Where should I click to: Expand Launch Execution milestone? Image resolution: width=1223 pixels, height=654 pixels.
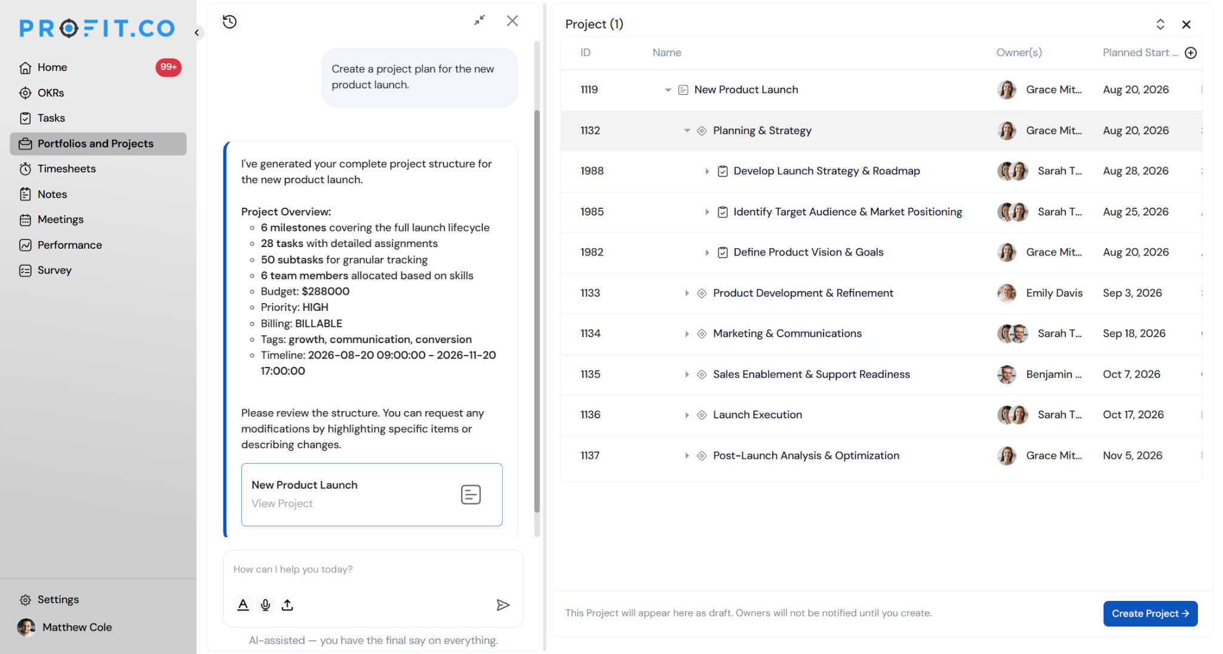click(x=687, y=415)
